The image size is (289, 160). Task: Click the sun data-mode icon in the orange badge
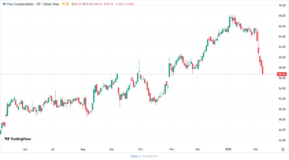[x=63, y=4]
